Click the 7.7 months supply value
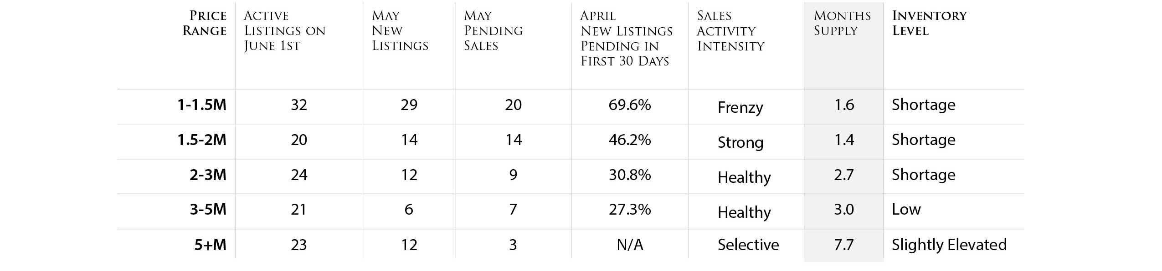This screenshot has height=271, width=1162. pyautogui.click(x=844, y=245)
